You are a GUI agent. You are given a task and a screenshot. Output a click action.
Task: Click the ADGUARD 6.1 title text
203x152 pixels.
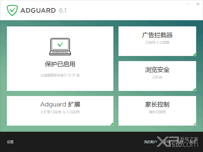(x=44, y=10)
